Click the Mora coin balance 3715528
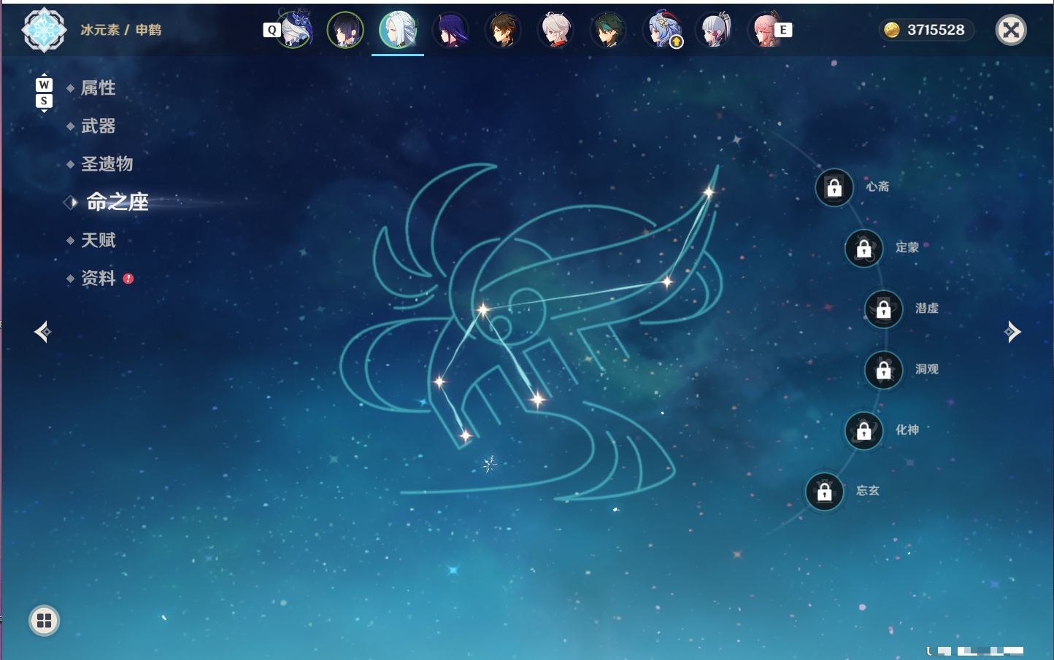 (926, 30)
